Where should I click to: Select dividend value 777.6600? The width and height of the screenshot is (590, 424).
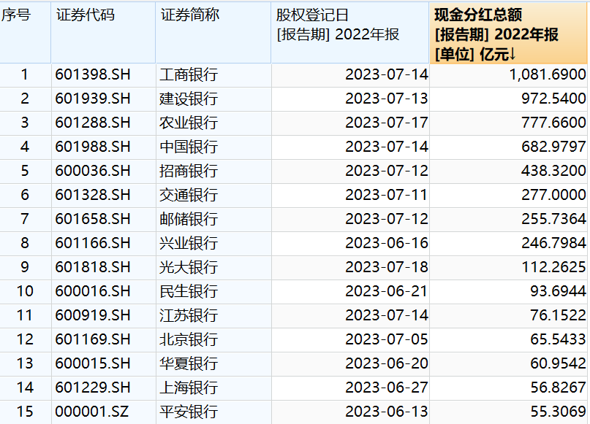click(553, 123)
